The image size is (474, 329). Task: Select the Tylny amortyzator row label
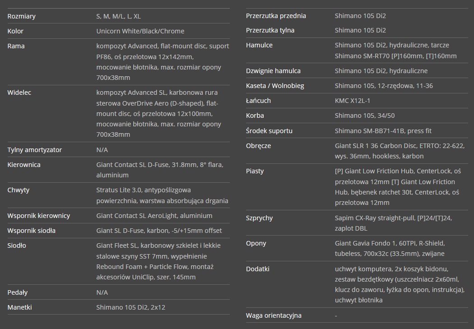tap(34, 150)
